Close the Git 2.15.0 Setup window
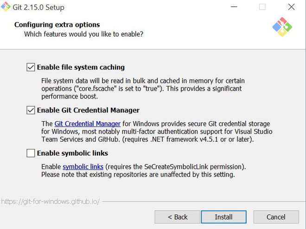Screen dimensions: 306x229 tap(291, 7)
